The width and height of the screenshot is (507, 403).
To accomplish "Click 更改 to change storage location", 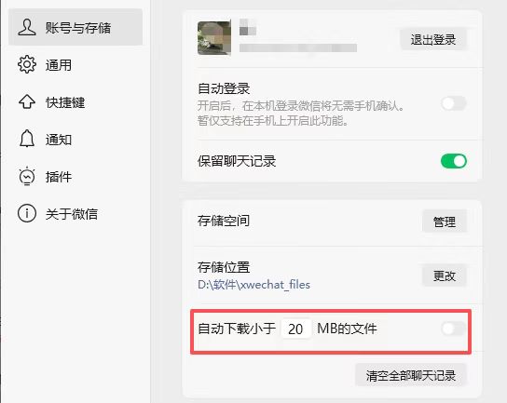I will (x=445, y=275).
